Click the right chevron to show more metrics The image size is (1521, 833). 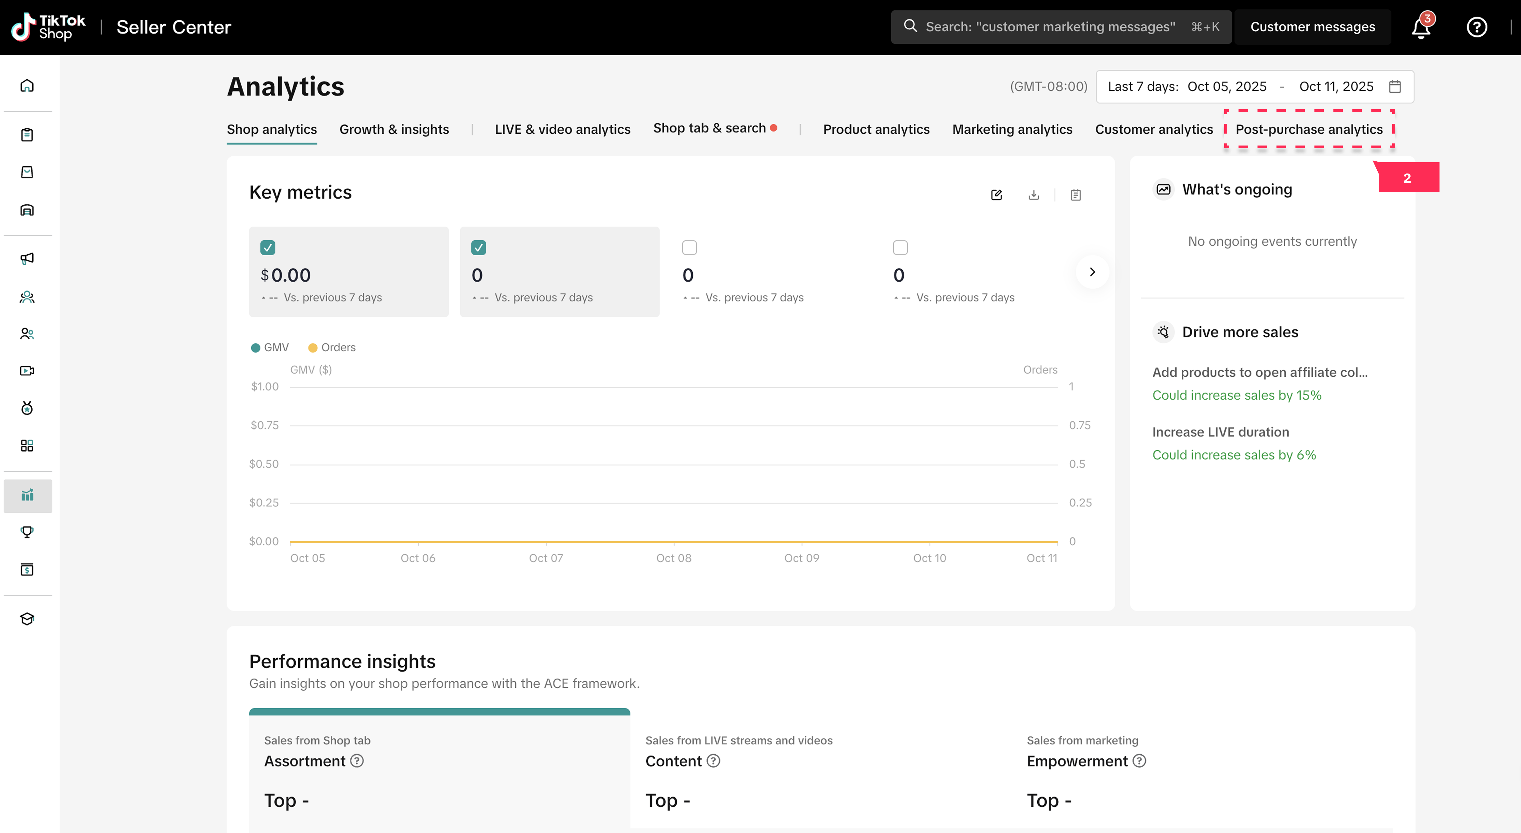tap(1092, 271)
